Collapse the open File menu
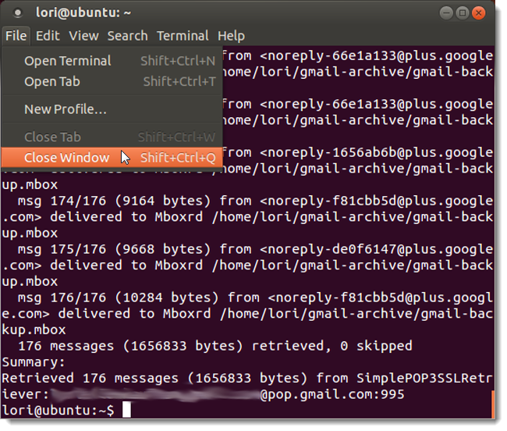The image size is (507, 431). 16,36
